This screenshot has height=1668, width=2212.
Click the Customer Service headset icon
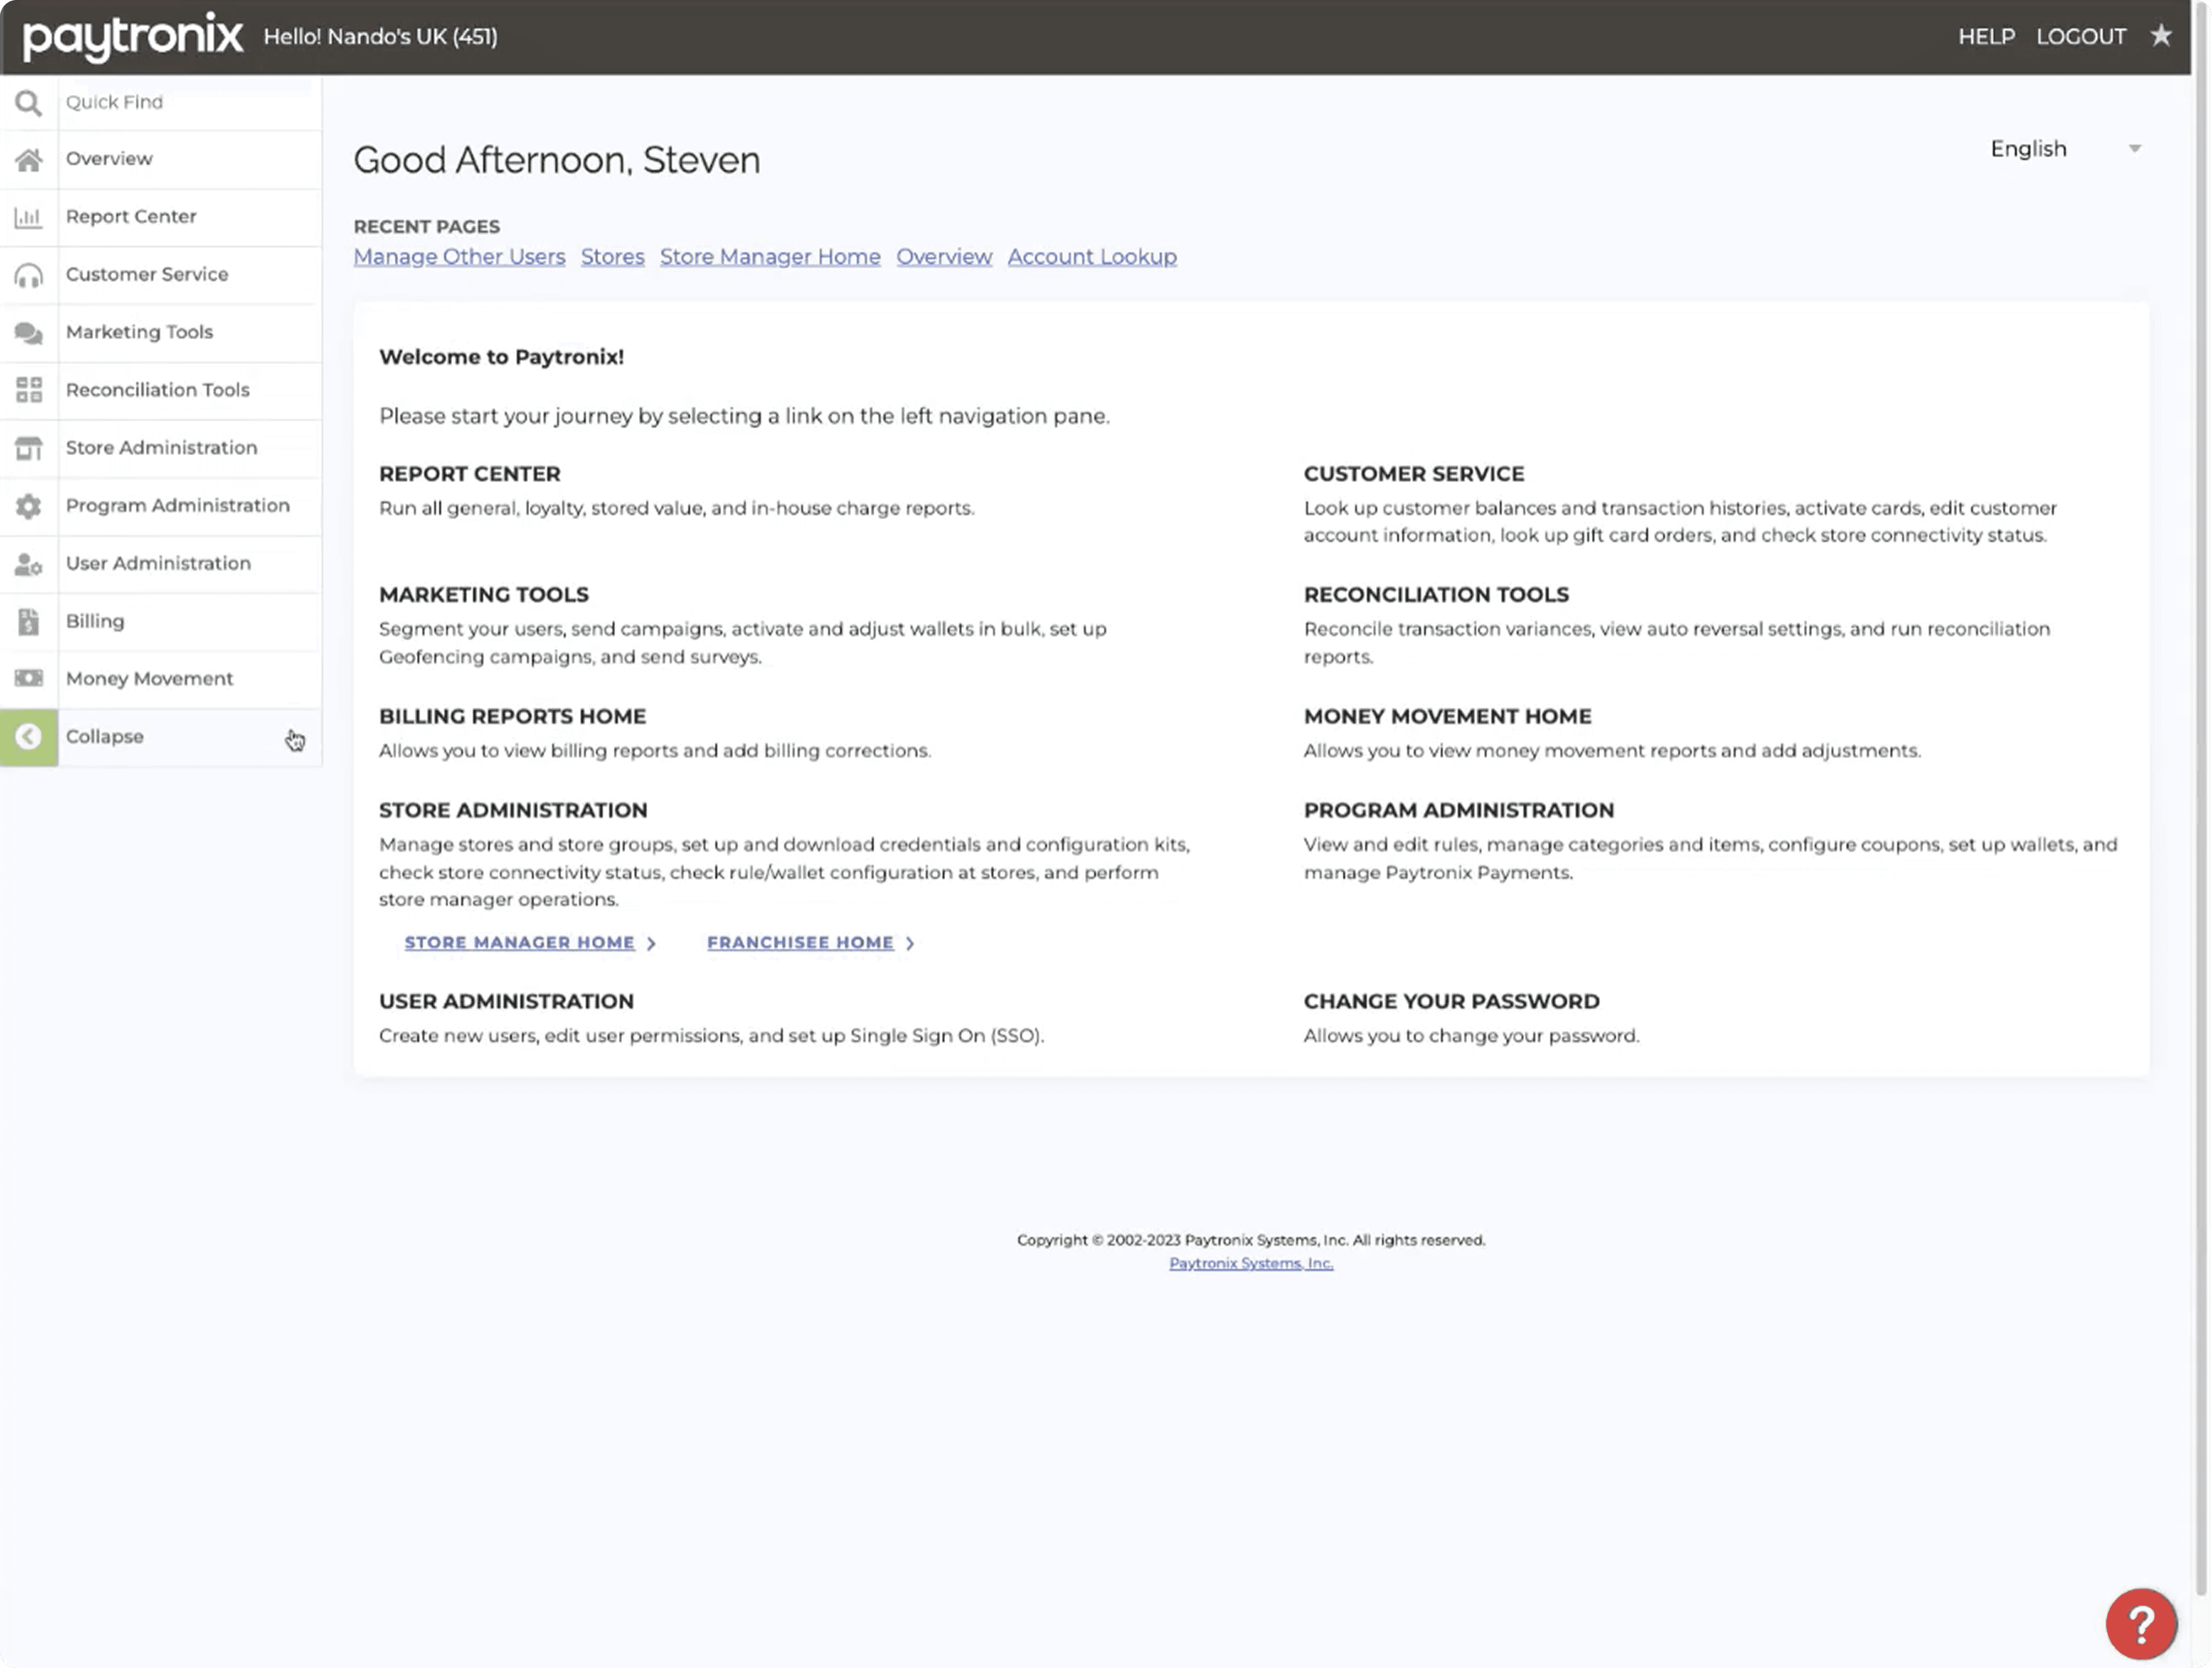28,275
